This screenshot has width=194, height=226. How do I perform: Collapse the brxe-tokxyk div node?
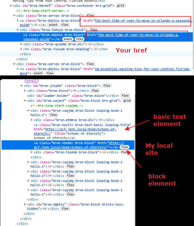coord(18,30)
